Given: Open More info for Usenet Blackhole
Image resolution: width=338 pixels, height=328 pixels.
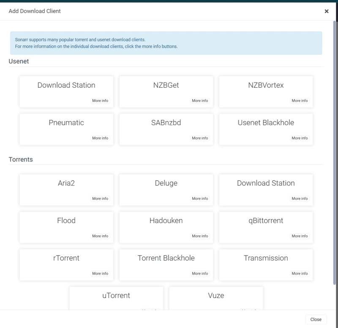Looking at the screenshot, I should (x=300, y=138).
